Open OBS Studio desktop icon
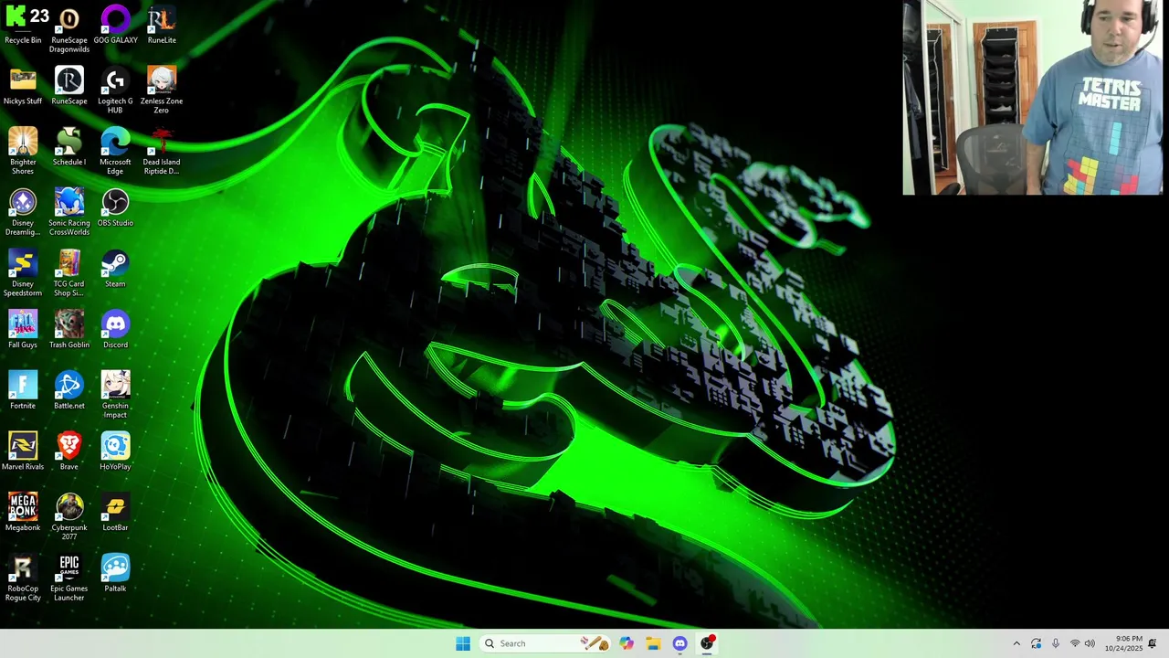1169x658 pixels. [115, 207]
